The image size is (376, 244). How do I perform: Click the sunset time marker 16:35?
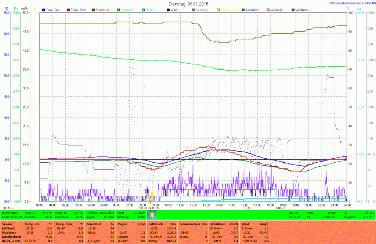tap(246, 208)
